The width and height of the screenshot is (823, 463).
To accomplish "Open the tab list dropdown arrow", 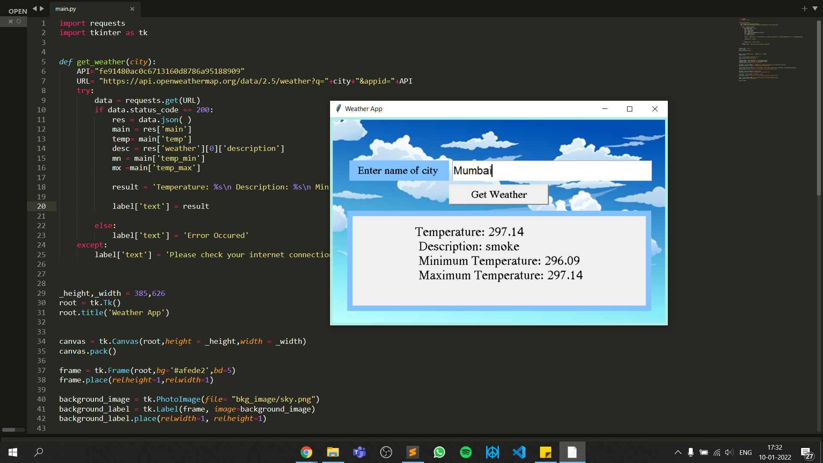I will 815,9.
